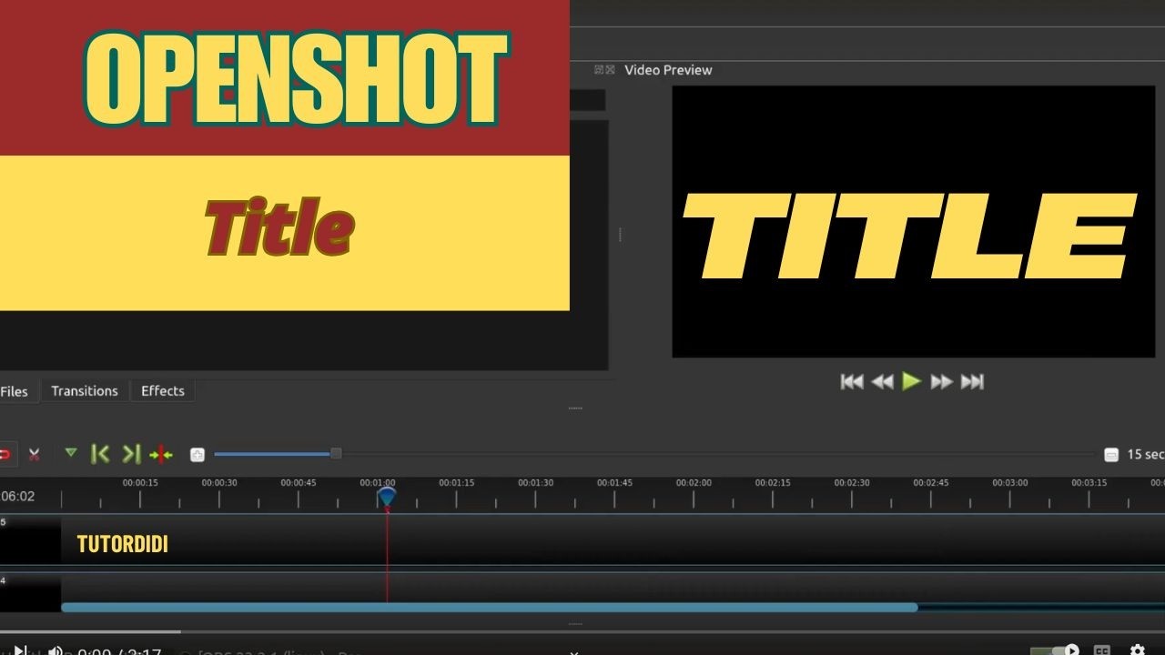Switch to the Files tab

(x=15, y=391)
